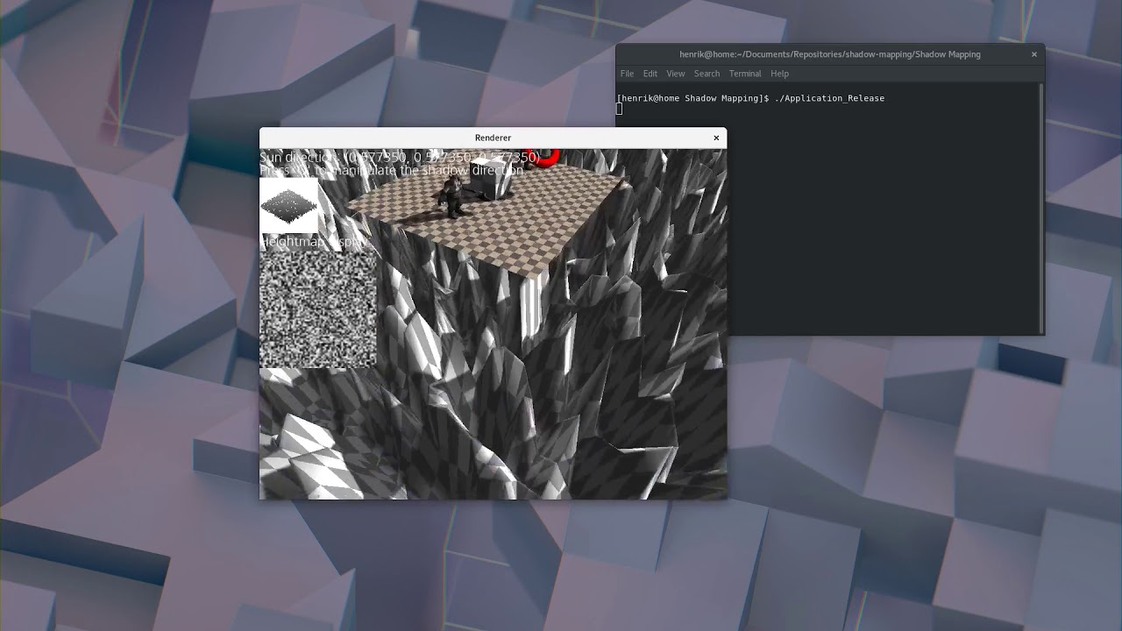Open the Edit menu in the terminal
Screen dimensions: 1122x631
[x=650, y=74]
